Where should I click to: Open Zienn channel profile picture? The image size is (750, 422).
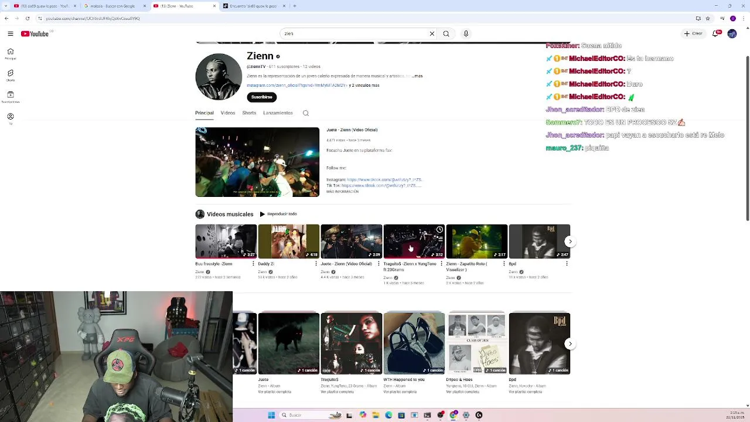[219, 76]
